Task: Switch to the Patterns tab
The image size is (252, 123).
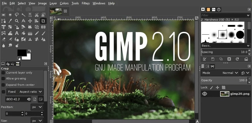Action: click(208, 9)
